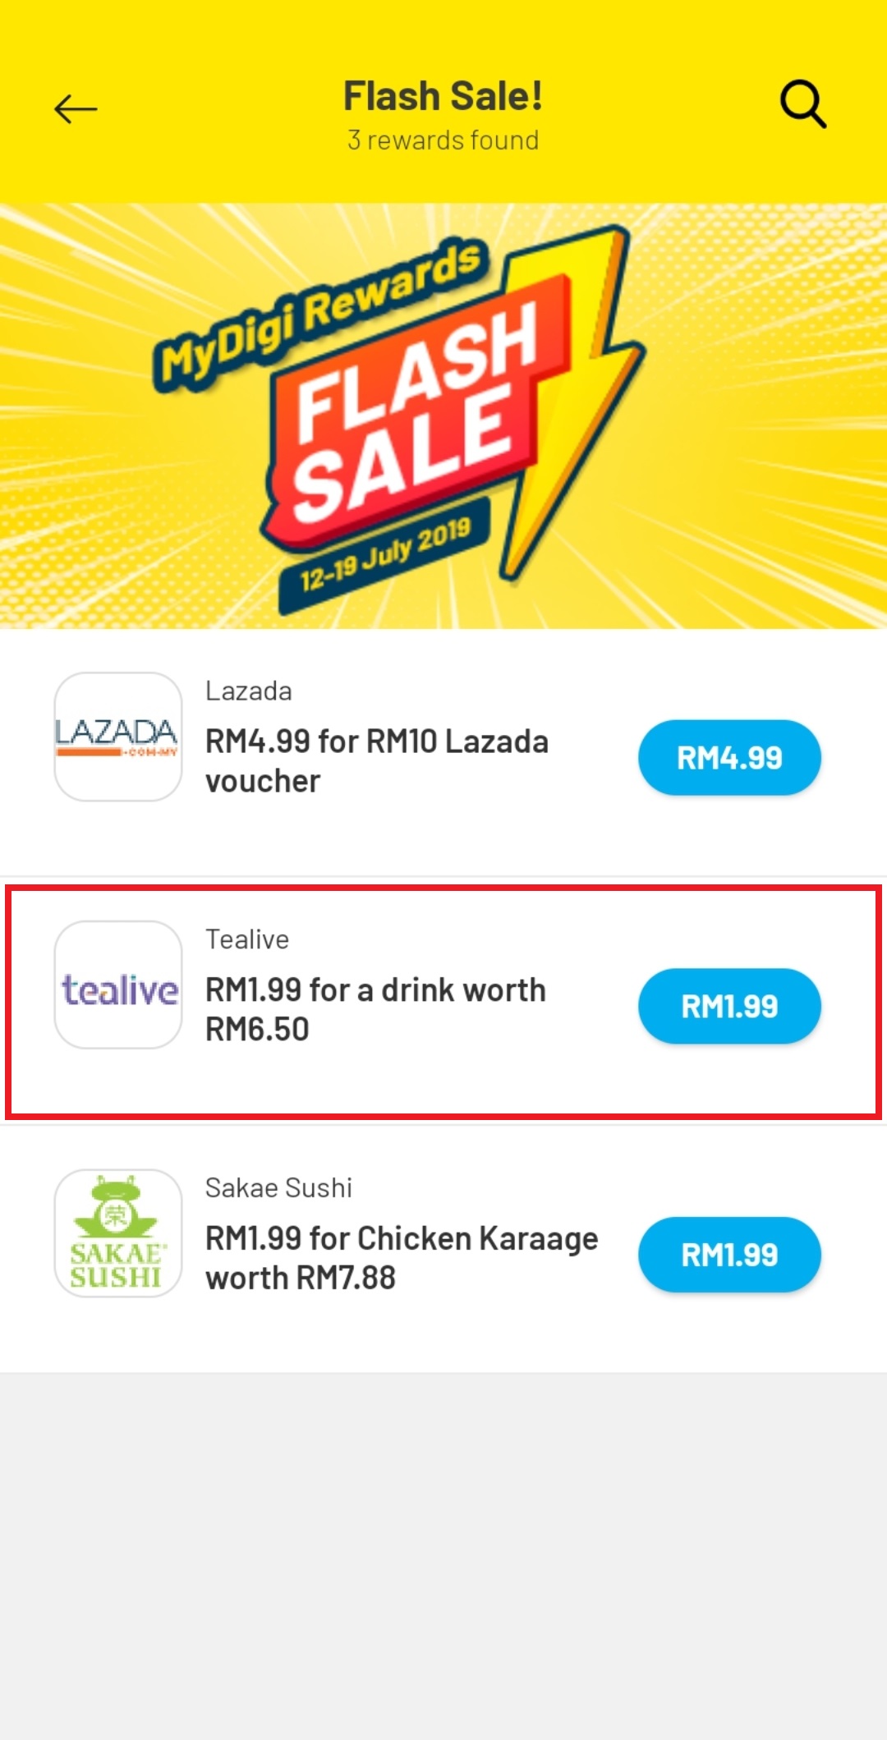Tap the "3 rewards found" subtitle

click(x=443, y=140)
